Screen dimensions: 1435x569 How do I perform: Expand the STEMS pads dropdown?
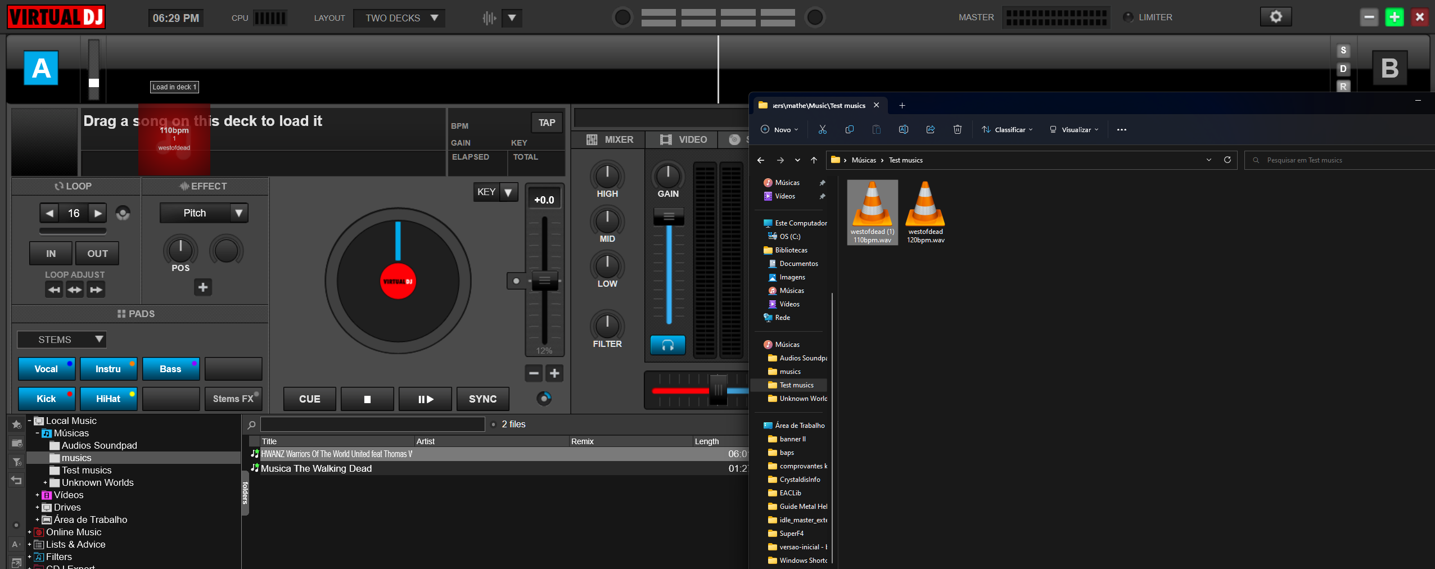[99, 339]
